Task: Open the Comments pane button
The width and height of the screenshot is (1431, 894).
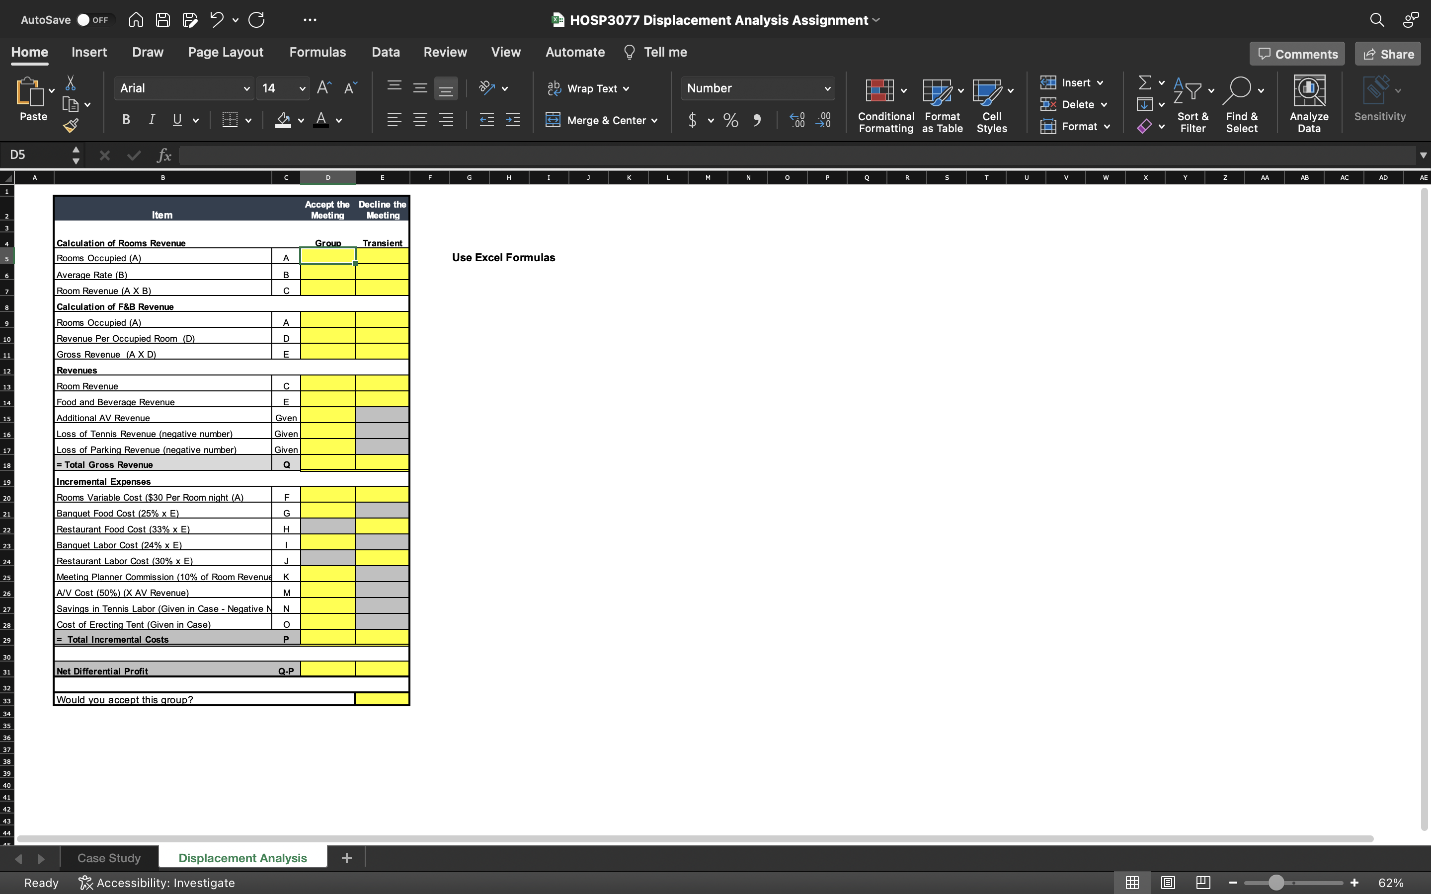Action: (1297, 54)
